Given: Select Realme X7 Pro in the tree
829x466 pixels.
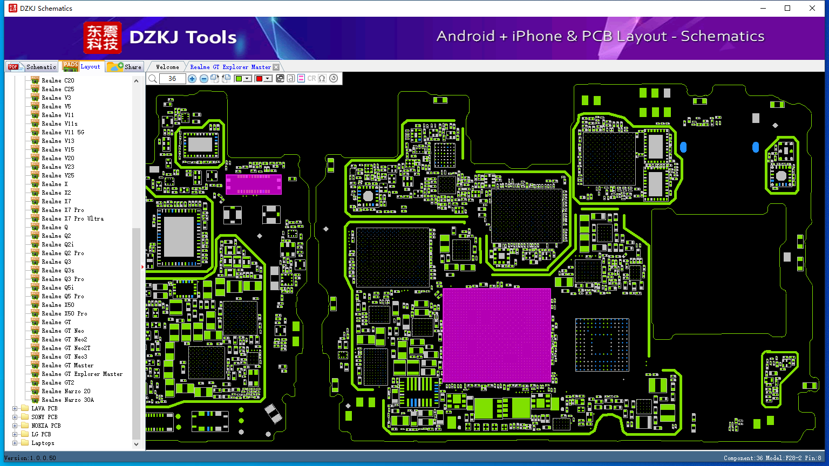Looking at the screenshot, I should pyautogui.click(x=63, y=210).
